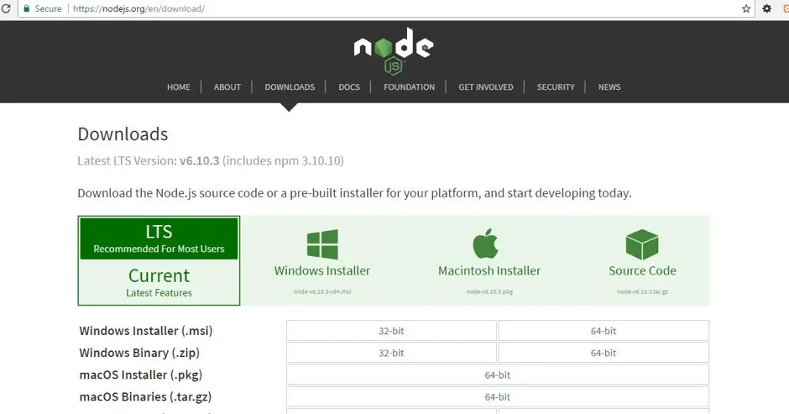Download Windows Binary (.zip) 32-bit

tap(391, 353)
